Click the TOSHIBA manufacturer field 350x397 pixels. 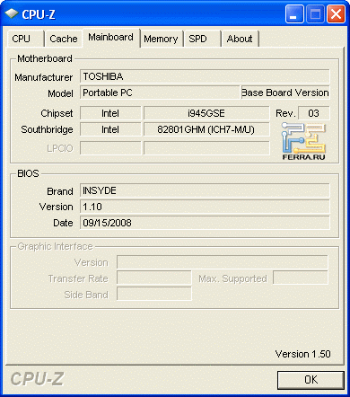click(x=205, y=76)
